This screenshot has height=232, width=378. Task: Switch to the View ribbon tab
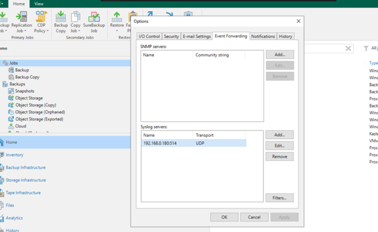[39, 4]
